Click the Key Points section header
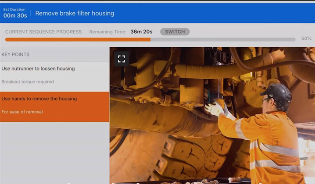 [x=16, y=55]
